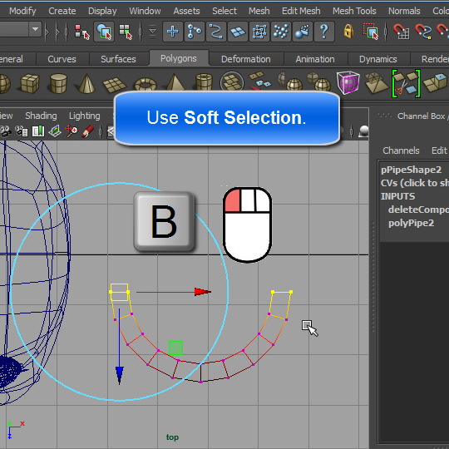Image resolution: width=449 pixels, height=449 pixels.
Task: Collapse the toolbar section before selection masks
Action: click(x=140, y=32)
